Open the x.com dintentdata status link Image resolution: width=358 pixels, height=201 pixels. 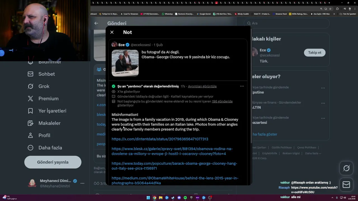pyautogui.click(x=160, y=139)
